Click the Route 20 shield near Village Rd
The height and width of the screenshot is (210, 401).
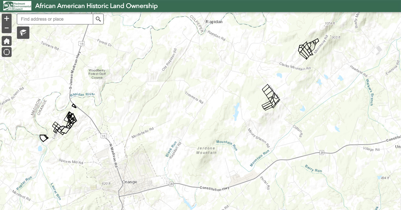tap(321, 152)
